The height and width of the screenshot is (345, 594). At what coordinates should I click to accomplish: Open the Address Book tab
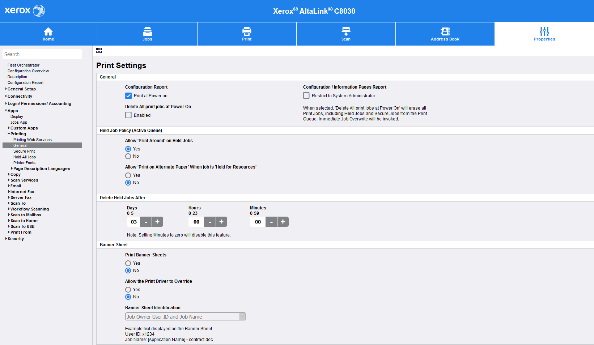(445, 34)
